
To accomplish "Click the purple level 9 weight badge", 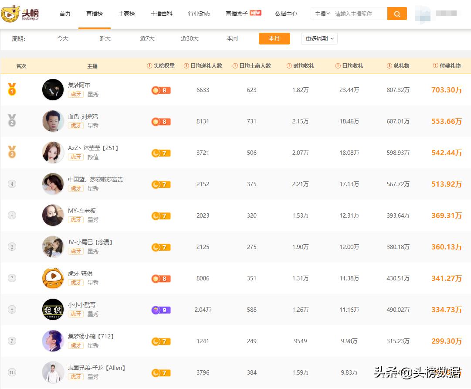I will 161,310.
